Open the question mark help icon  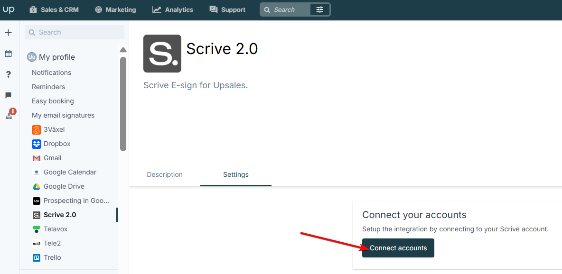click(8, 74)
